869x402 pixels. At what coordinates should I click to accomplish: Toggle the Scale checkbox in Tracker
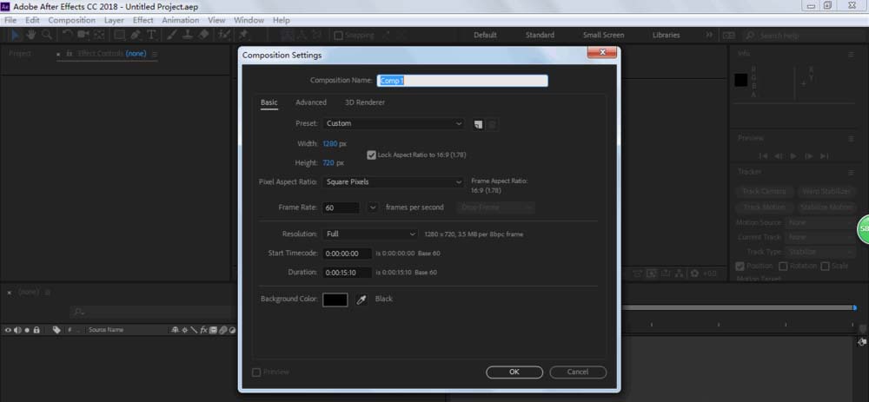click(x=826, y=267)
